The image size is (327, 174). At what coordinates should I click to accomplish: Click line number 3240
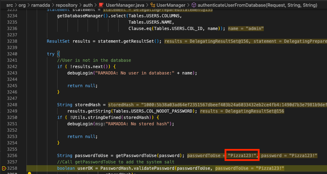pos(12,54)
